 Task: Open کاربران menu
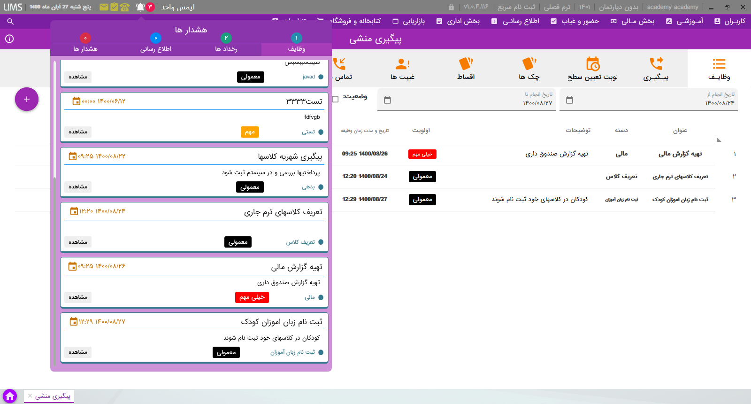(730, 21)
